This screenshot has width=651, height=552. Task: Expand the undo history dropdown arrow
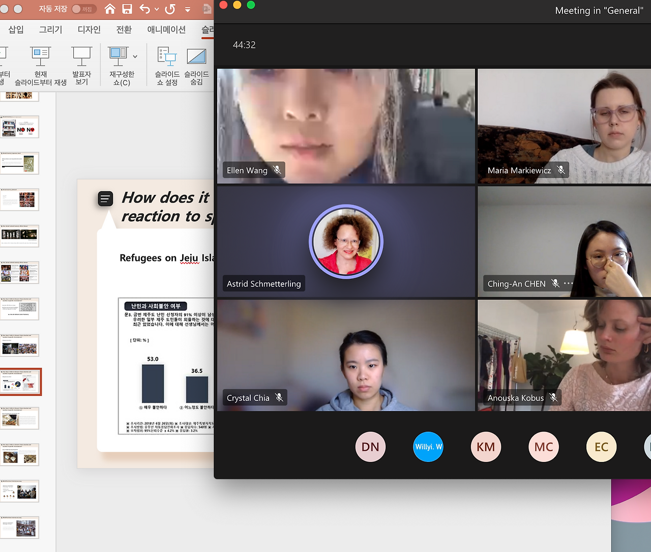coord(157,9)
